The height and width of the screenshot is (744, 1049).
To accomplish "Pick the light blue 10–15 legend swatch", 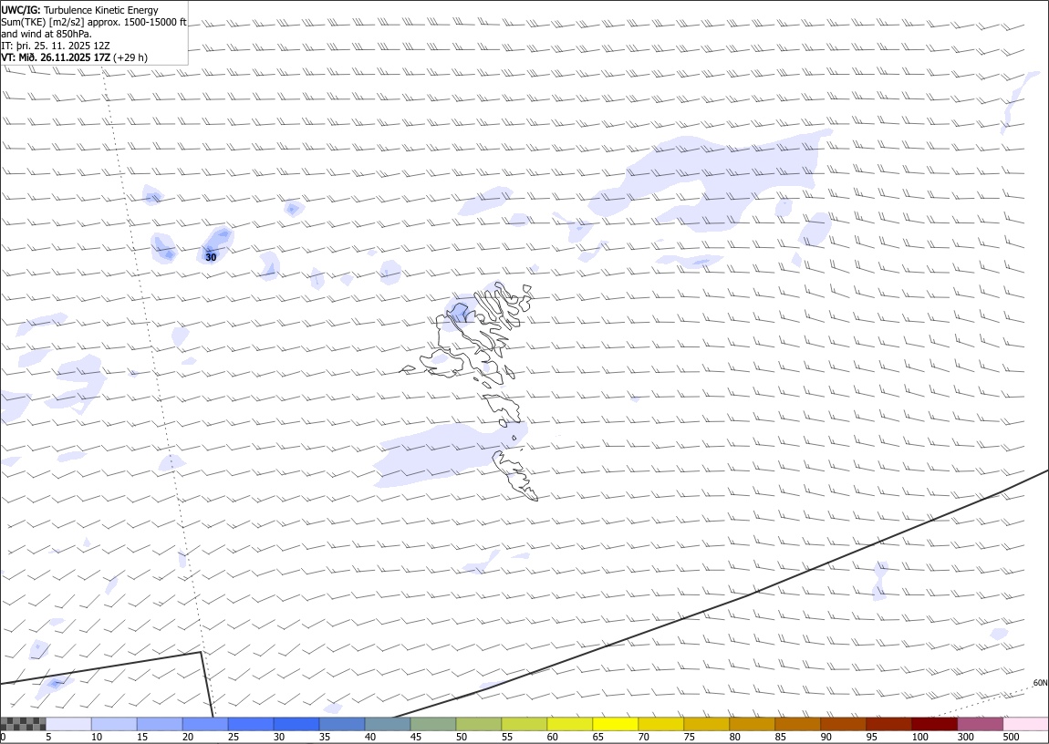I will 114,724.
